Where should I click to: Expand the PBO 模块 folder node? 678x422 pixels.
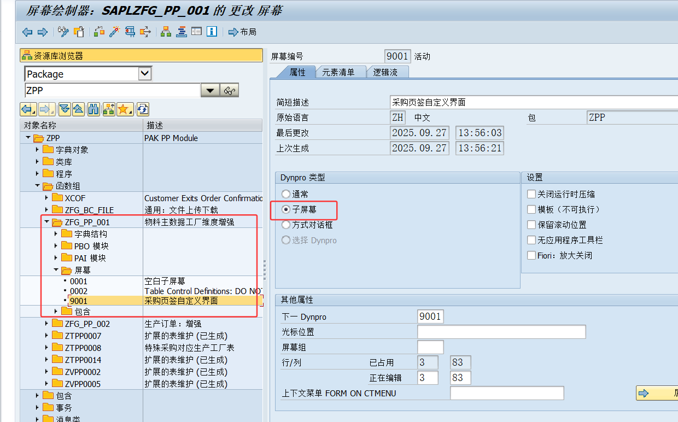click(x=56, y=246)
